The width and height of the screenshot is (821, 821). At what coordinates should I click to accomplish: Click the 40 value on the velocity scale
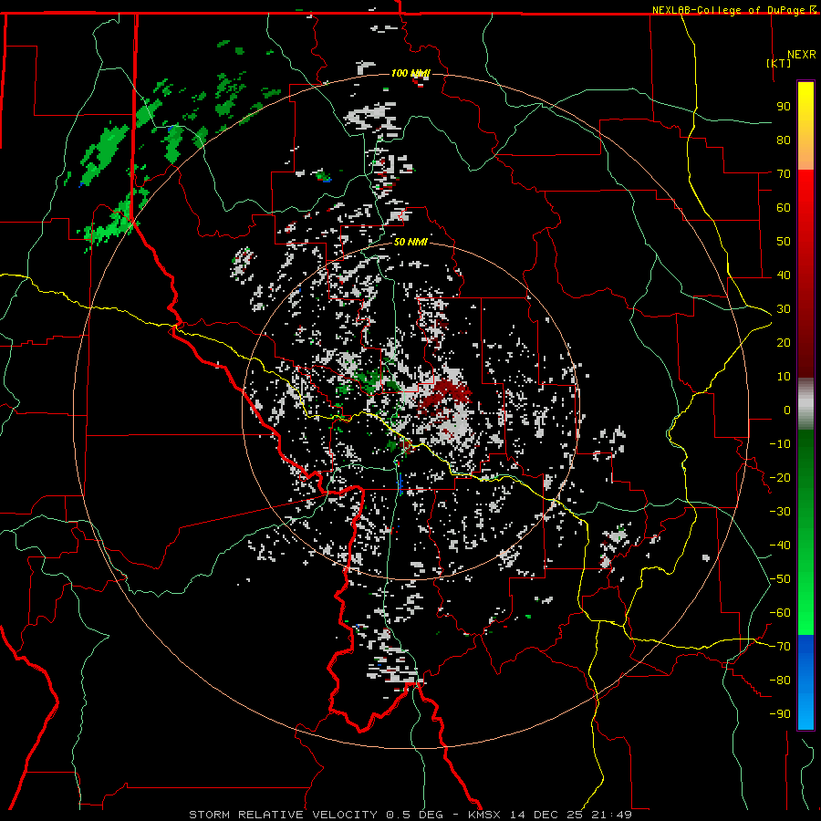(784, 275)
